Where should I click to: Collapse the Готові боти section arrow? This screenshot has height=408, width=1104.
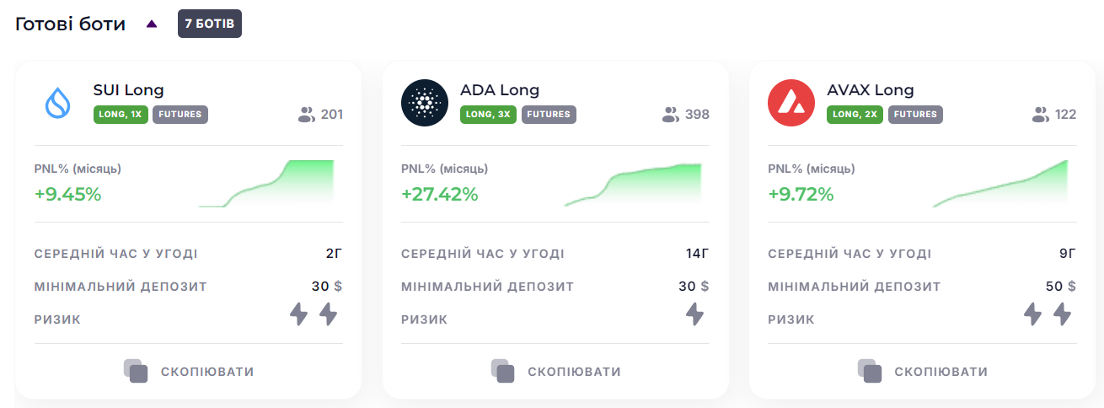[x=152, y=24]
